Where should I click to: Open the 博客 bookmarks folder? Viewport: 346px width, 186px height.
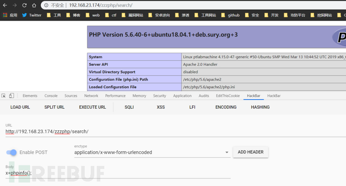73,15
